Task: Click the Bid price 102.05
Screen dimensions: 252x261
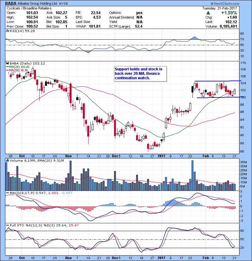Action: (x=61, y=22)
